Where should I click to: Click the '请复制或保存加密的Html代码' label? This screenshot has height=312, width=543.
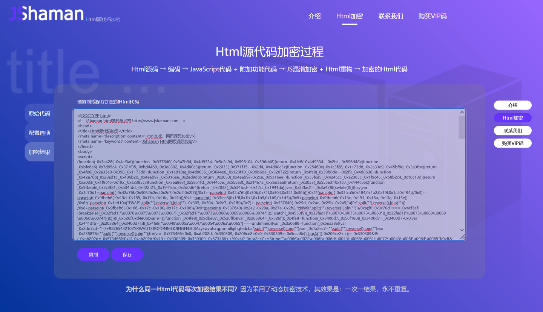[x=108, y=102]
